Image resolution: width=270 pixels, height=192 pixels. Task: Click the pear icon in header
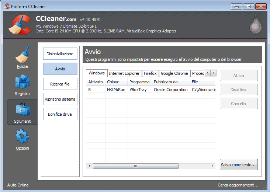(x=256, y=25)
